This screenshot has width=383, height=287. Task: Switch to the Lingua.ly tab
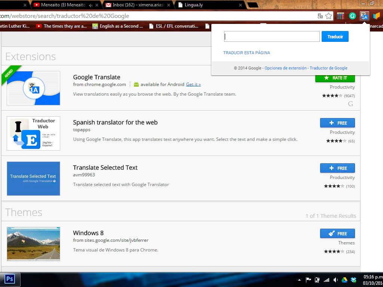pos(210,5)
